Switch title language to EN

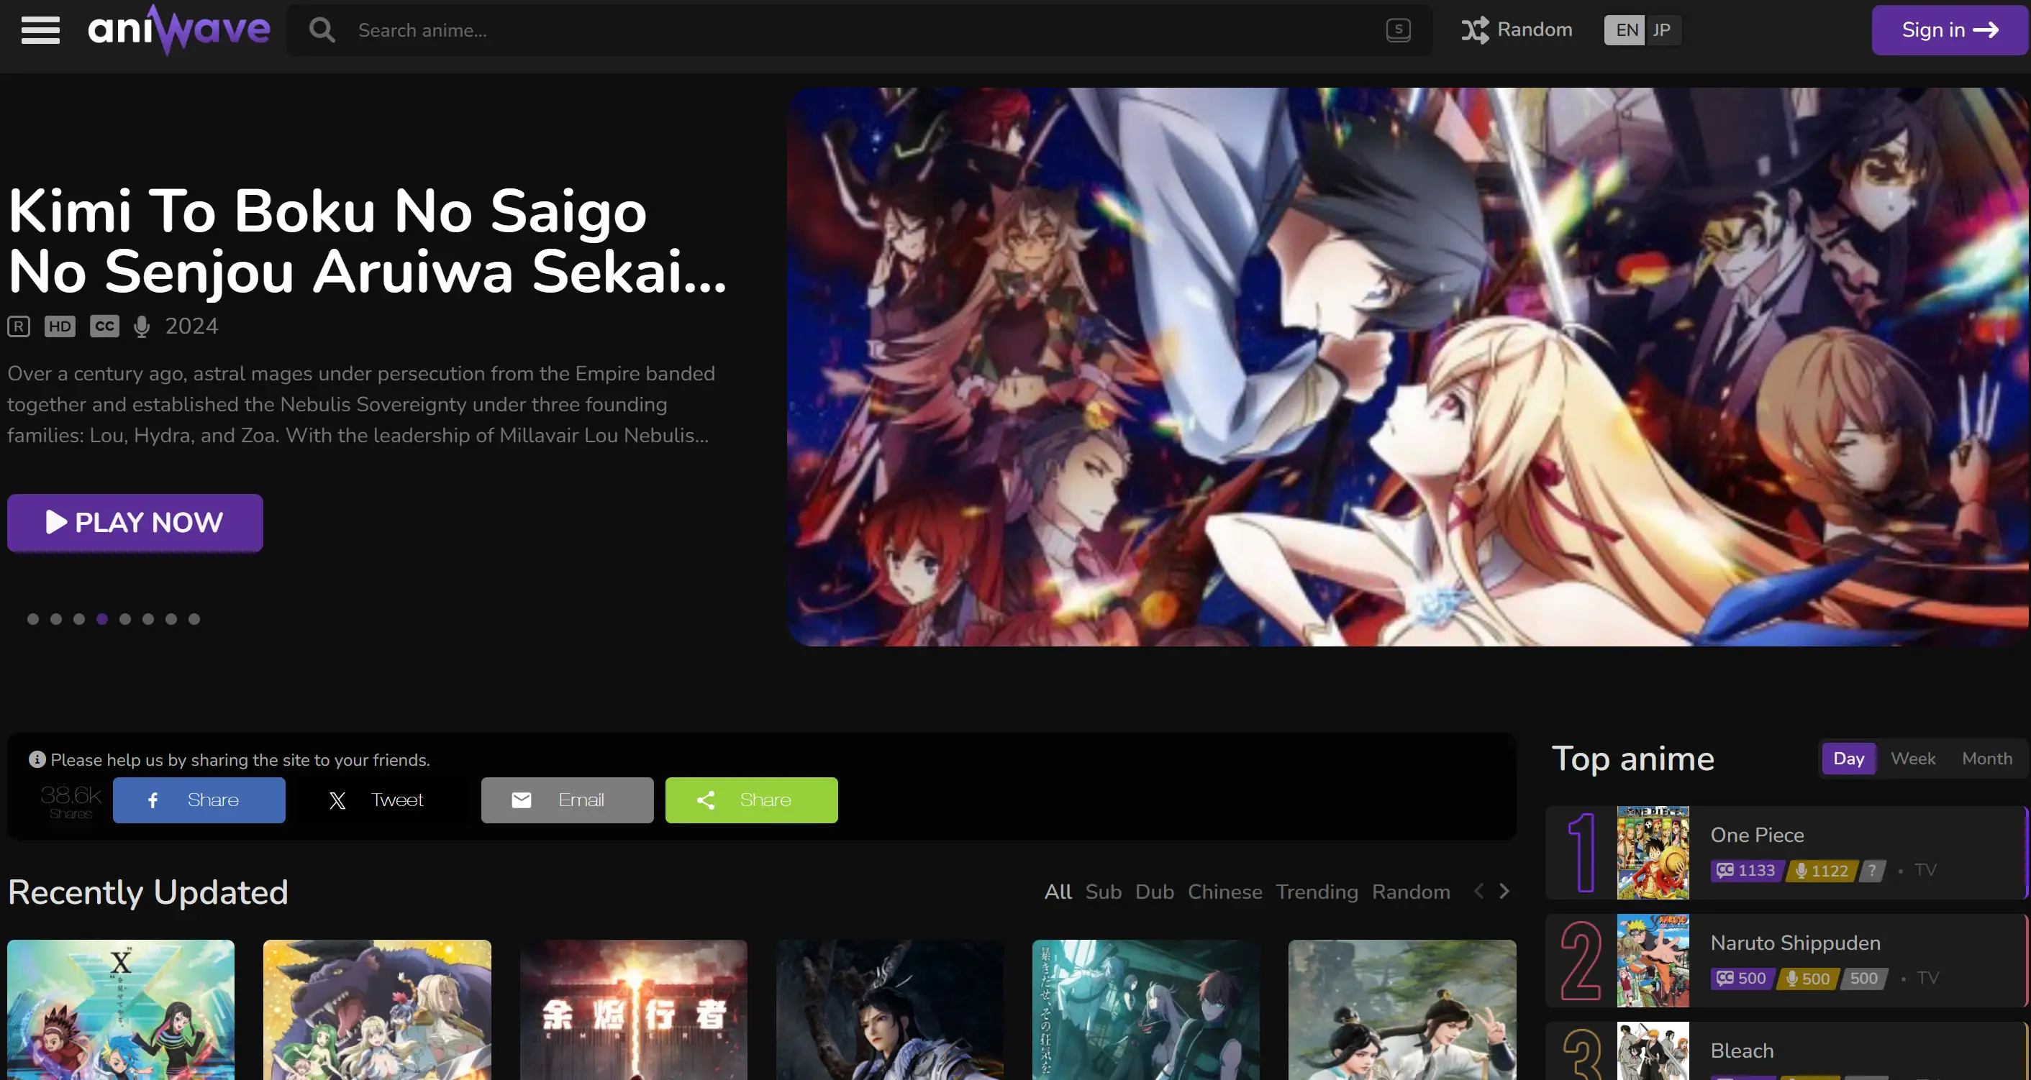pos(1625,30)
